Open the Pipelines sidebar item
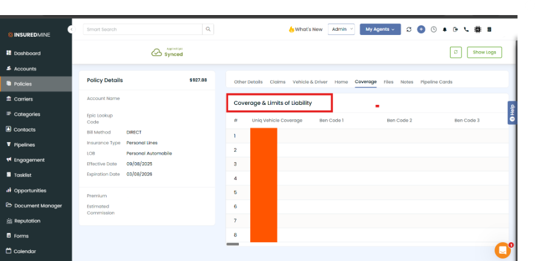535x261 pixels. coord(24,145)
